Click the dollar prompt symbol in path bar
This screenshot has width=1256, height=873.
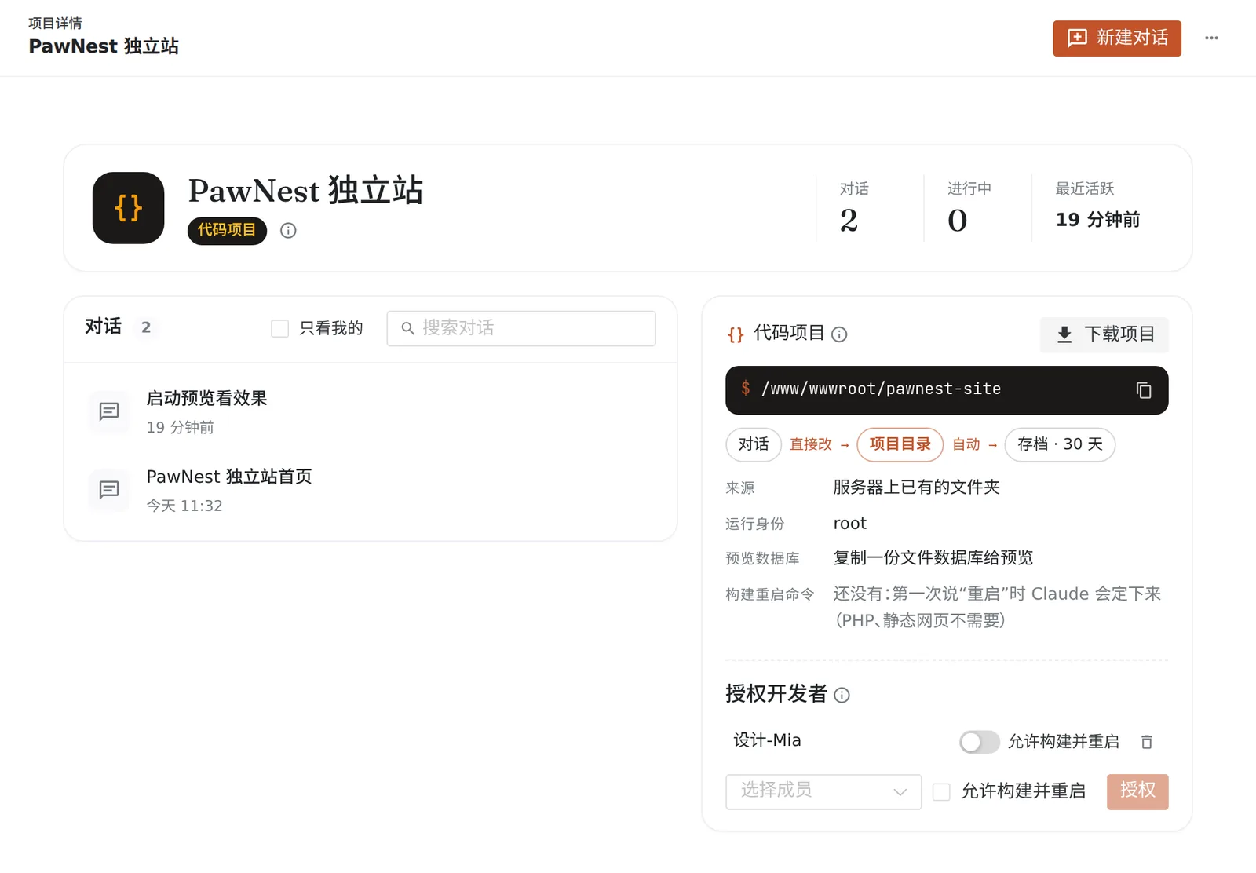746,389
